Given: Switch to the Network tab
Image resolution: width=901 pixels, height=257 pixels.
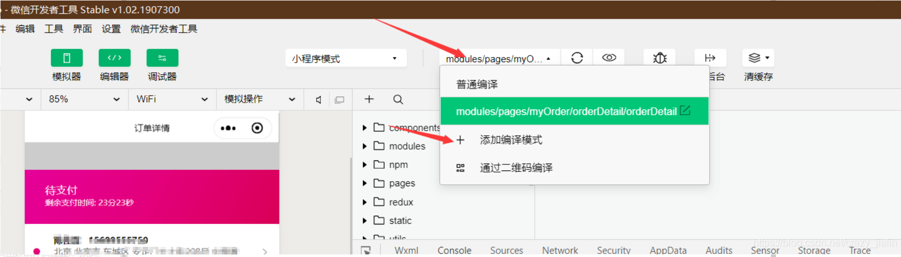Looking at the screenshot, I should [560, 250].
